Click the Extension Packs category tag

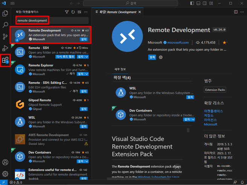215,90
